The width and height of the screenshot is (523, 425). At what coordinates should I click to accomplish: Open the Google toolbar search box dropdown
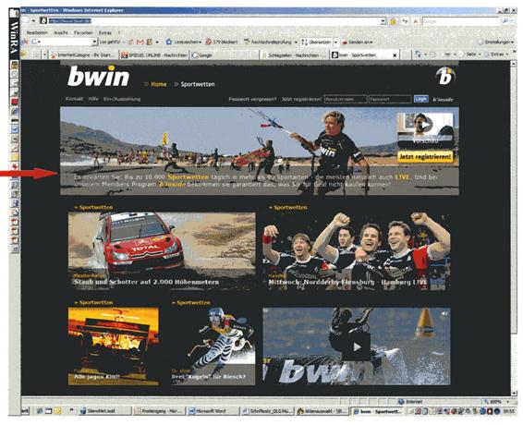click(94, 42)
